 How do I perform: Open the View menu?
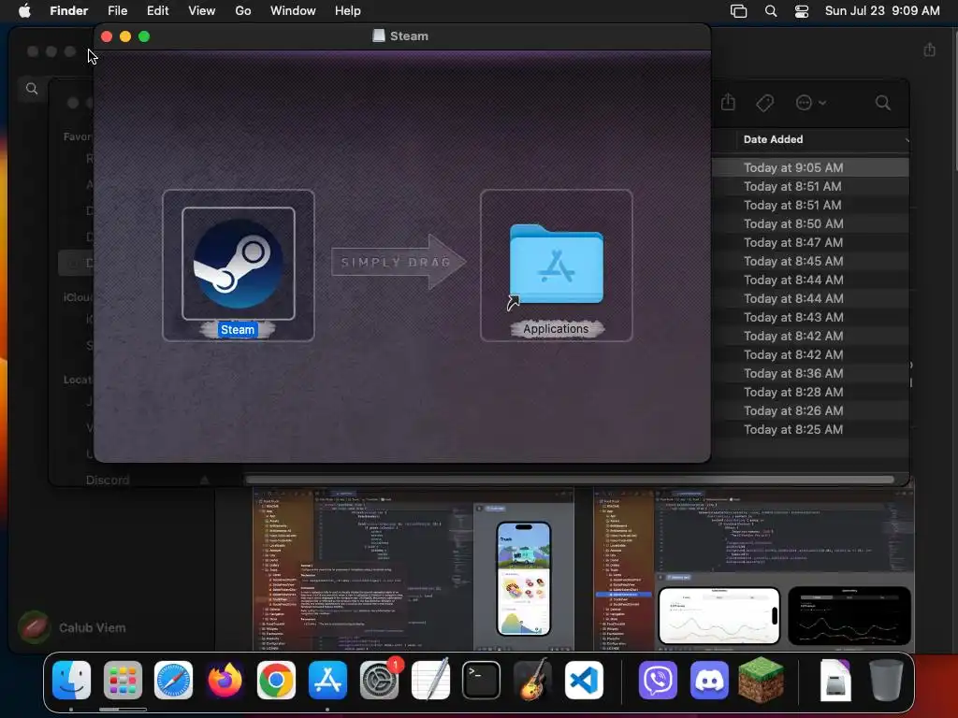202,11
